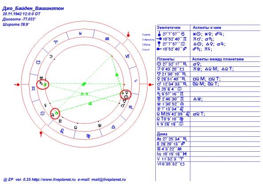Select the Широта 38.9° line
This screenshot has width=263, height=184.
pos(16,24)
